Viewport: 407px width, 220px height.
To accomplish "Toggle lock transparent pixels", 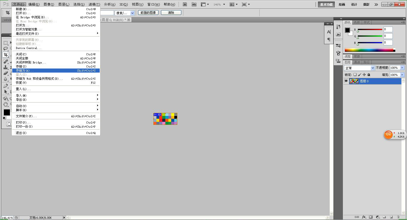I will [x=355, y=75].
